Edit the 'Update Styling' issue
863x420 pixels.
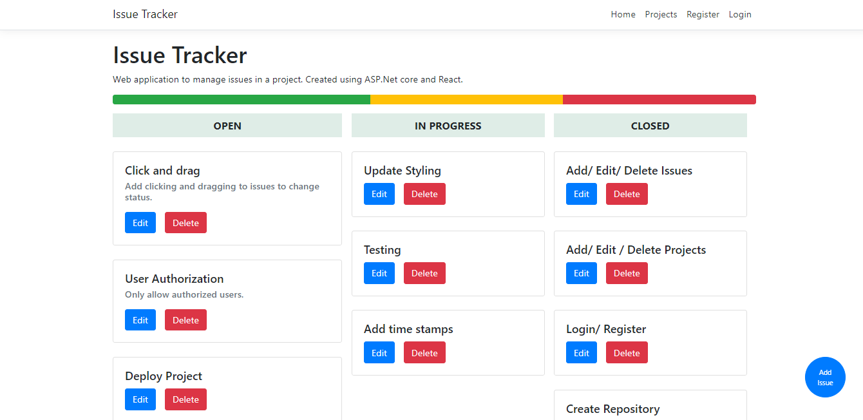coord(379,193)
